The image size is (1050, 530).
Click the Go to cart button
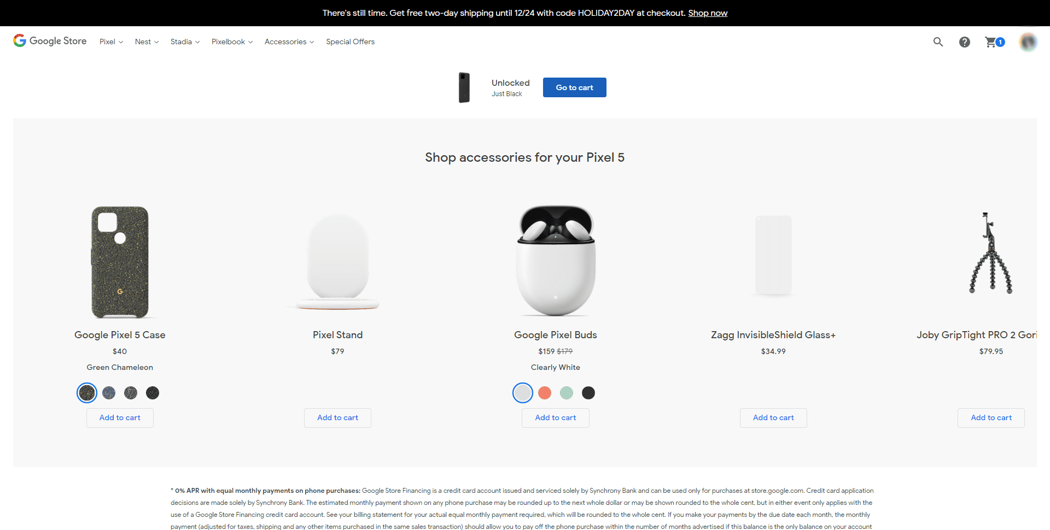pyautogui.click(x=574, y=87)
